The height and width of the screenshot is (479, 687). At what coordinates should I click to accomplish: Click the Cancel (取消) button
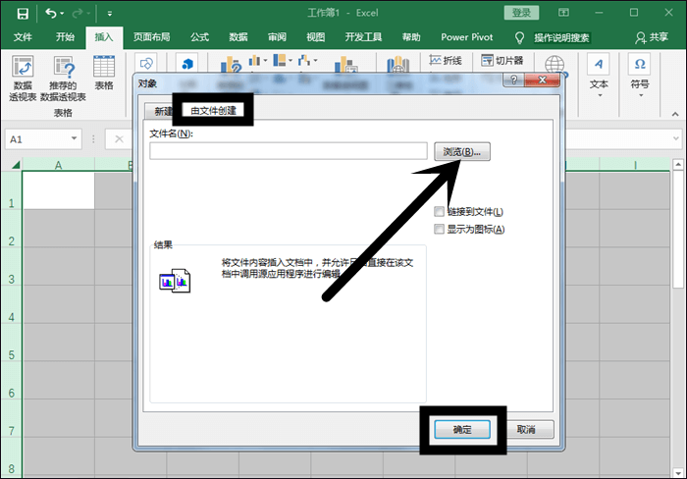(x=526, y=430)
